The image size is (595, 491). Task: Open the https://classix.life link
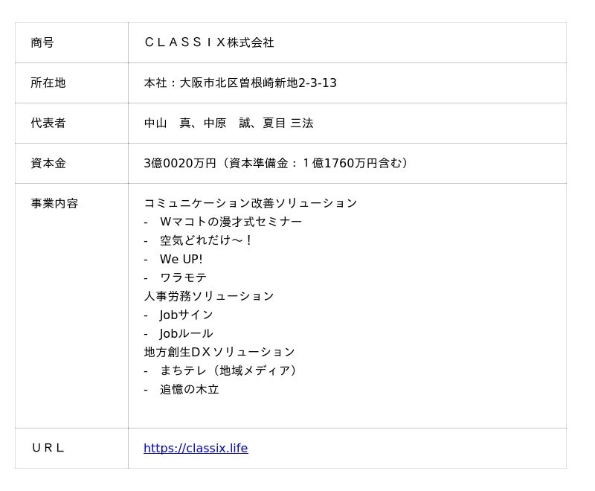point(196,448)
